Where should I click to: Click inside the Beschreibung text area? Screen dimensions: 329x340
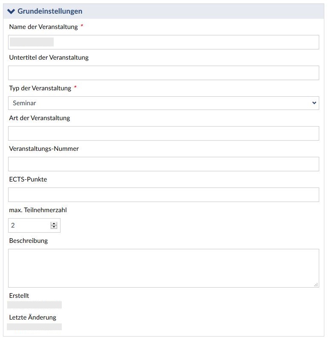click(x=164, y=268)
